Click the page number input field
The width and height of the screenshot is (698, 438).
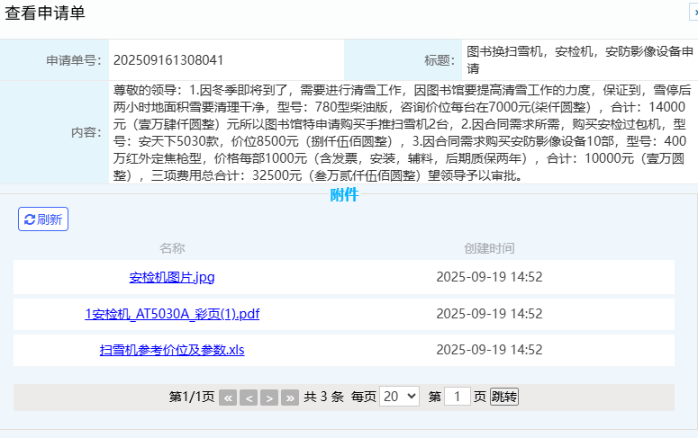tap(458, 397)
